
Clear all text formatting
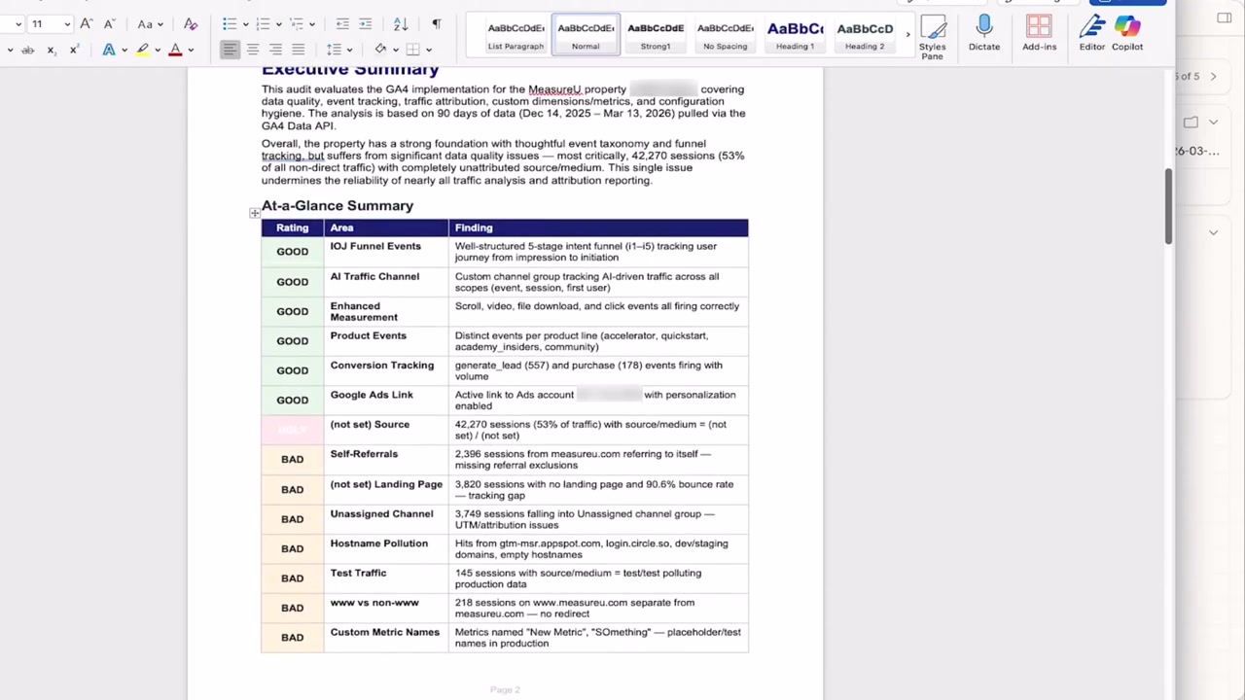point(191,23)
